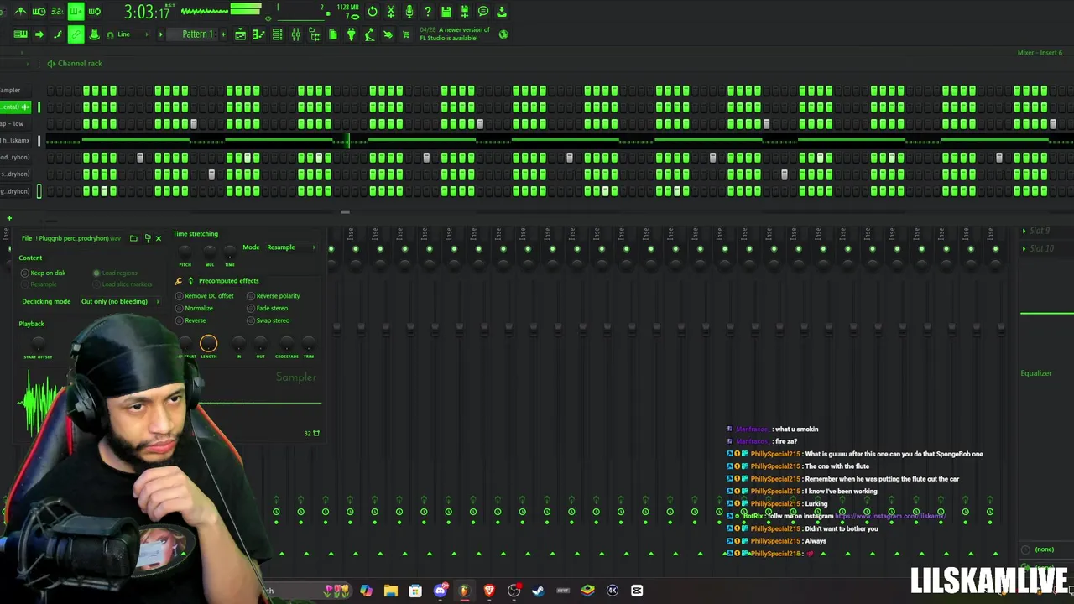Open Brave browser from taskbar
Screen dimensions: 1074x604
coord(489,591)
